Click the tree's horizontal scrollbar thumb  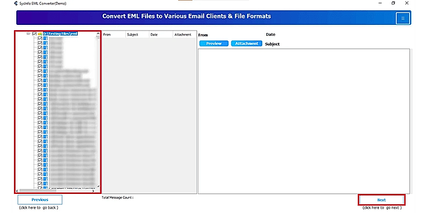pos(38,191)
